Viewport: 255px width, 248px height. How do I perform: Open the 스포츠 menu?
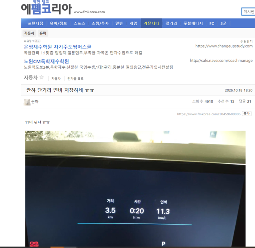click(79, 23)
